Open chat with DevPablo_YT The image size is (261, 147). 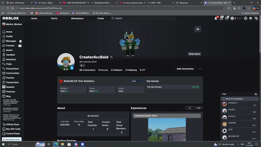click(x=240, y=104)
